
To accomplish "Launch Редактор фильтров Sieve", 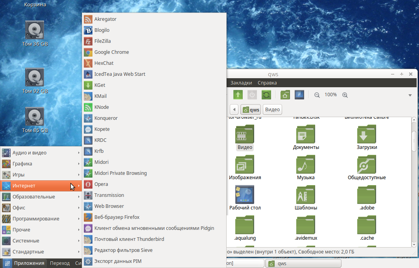I will pos(154,250).
